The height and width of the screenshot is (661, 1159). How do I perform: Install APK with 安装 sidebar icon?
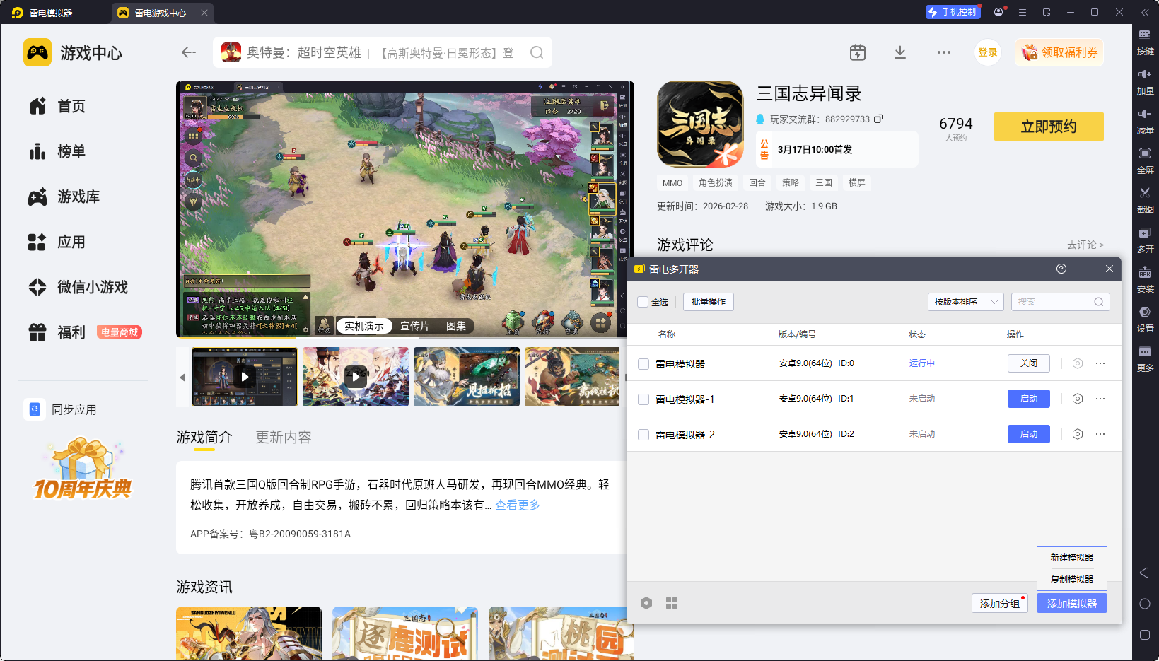(1145, 280)
